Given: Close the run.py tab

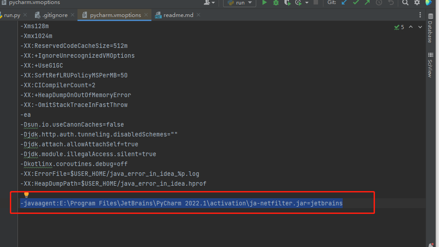Looking at the screenshot, I should (25, 15).
